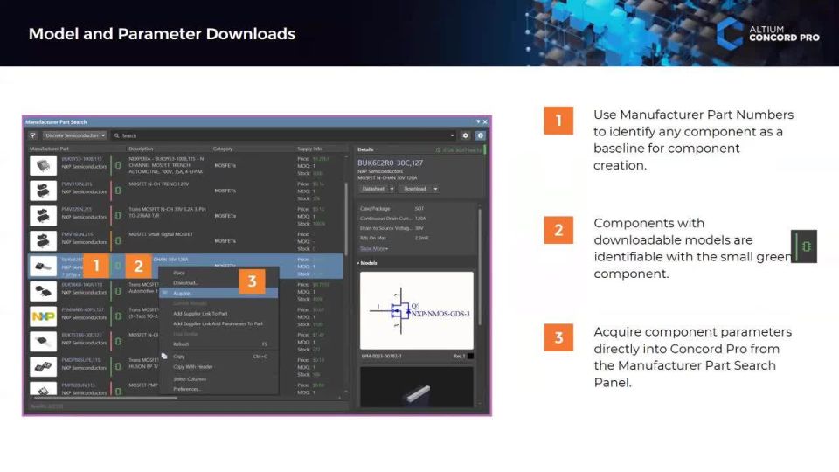The width and height of the screenshot is (839, 472).
Task: Click the green model icon in BUK9Y53 row
Action: tap(118, 166)
